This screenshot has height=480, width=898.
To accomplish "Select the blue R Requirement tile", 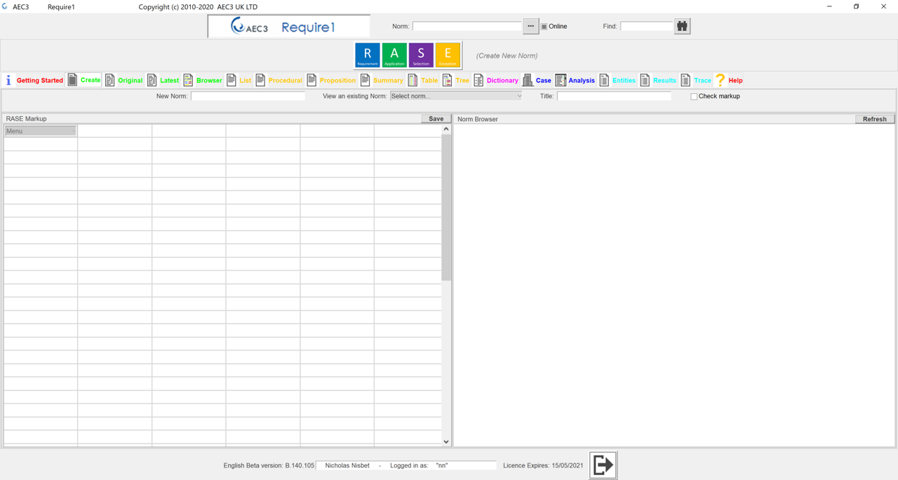I will point(368,55).
